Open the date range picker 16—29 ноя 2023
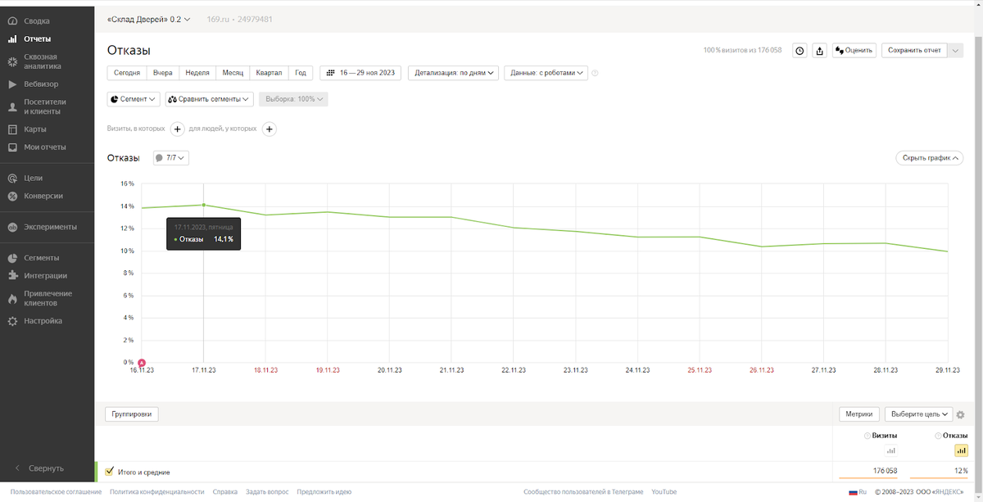The width and height of the screenshot is (983, 502). 360,73
